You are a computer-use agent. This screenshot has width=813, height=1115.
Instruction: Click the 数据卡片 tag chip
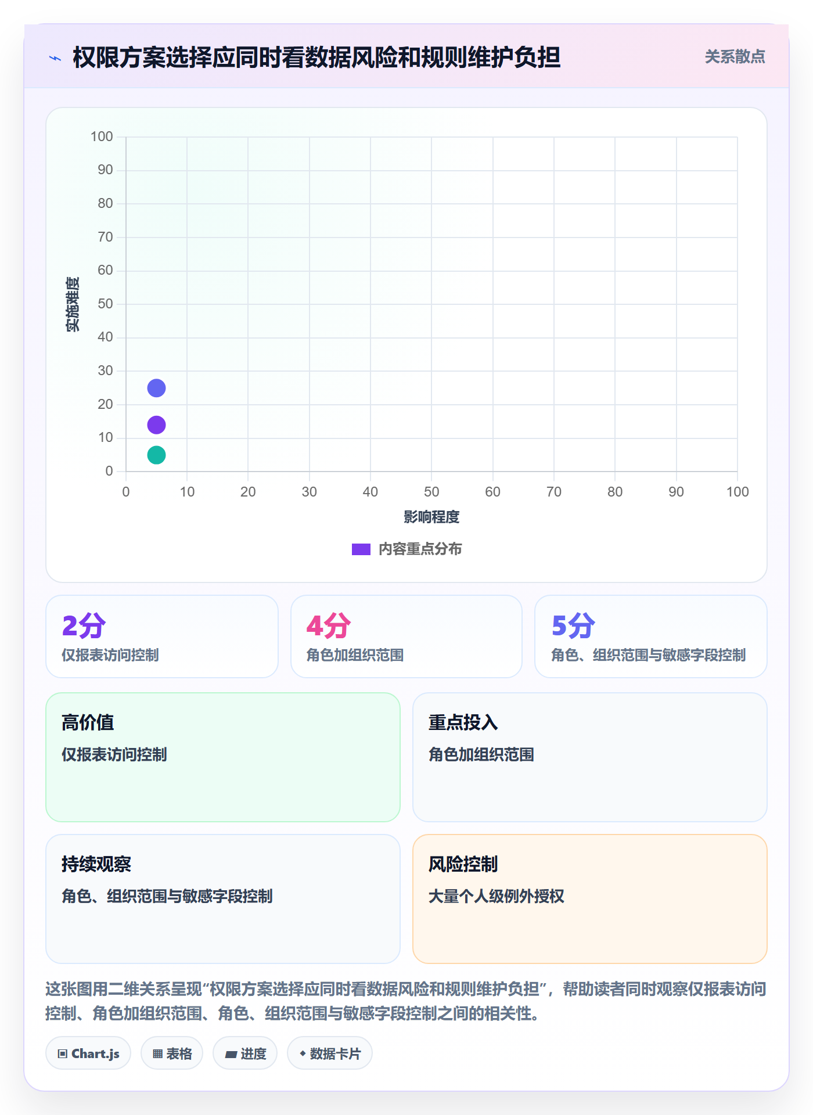tap(330, 1053)
